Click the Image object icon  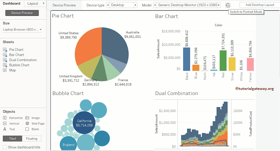click(27, 118)
